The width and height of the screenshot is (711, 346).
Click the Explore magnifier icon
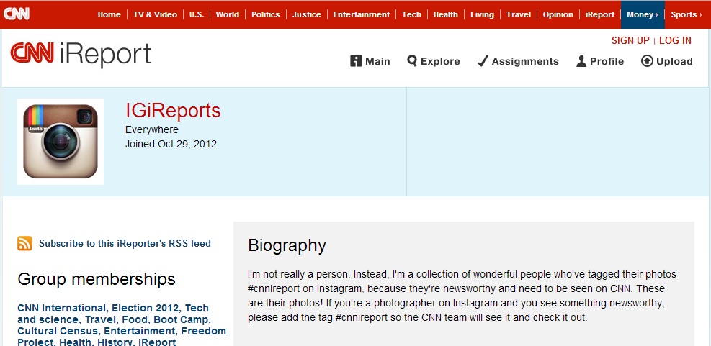coord(412,61)
